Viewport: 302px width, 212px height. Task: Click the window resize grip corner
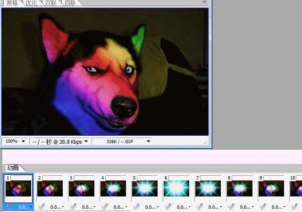(205, 142)
